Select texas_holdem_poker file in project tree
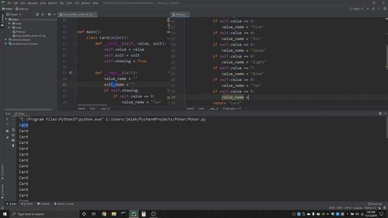The height and width of the screenshot is (218, 388). 29,36
